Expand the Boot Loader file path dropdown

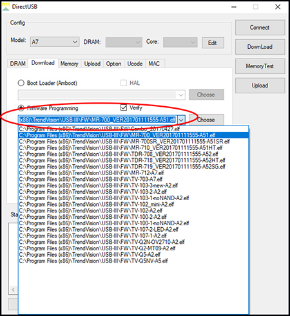click(181, 95)
